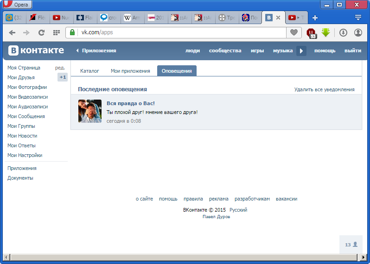Screen dimensions: 370x264
Task: Open Мои Группы
Action: pos(21,126)
